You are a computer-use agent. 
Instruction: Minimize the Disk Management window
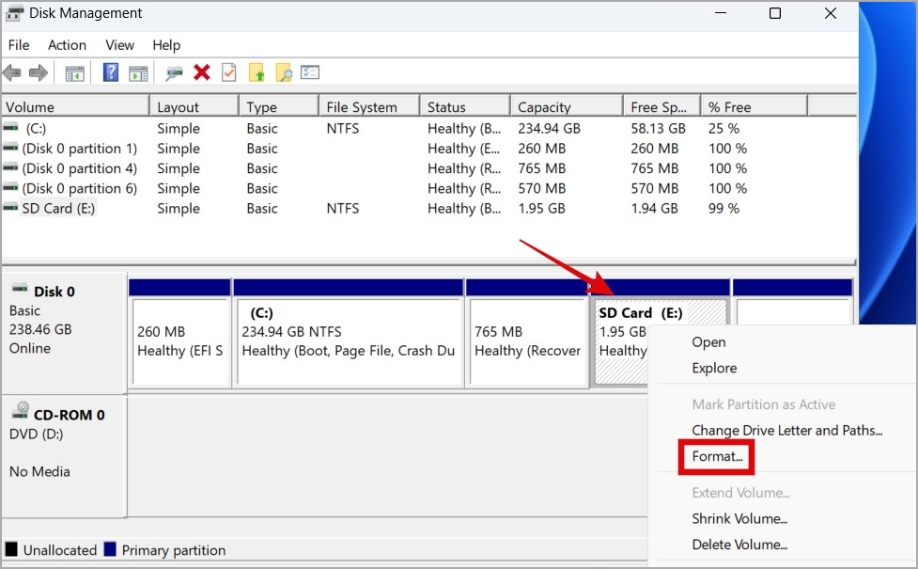(721, 13)
